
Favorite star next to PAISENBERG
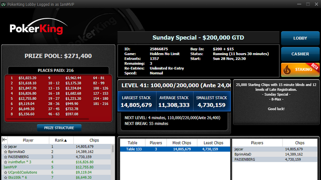click(x=6, y=157)
